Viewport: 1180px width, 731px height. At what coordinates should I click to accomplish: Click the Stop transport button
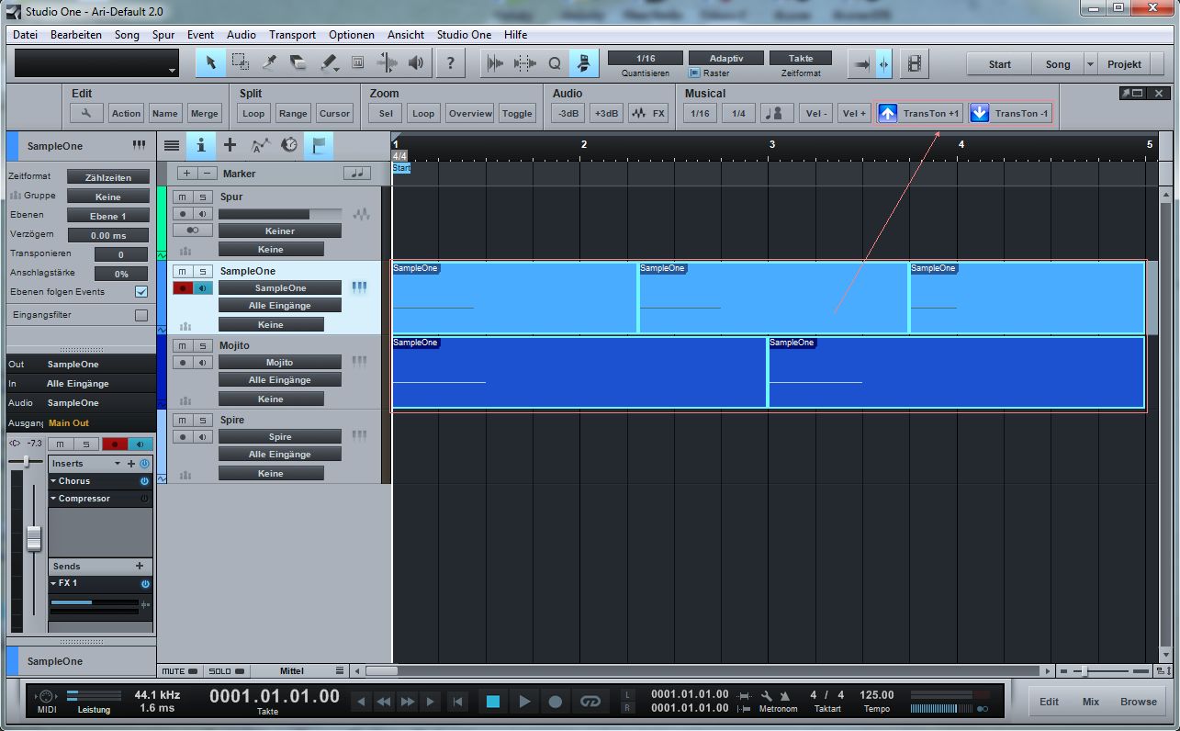click(493, 702)
